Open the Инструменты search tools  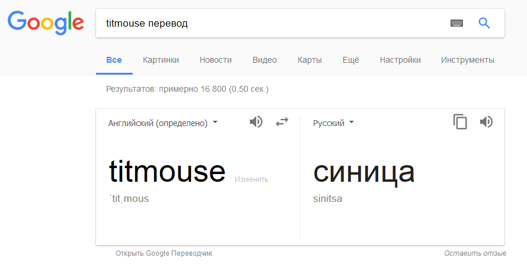tap(468, 60)
